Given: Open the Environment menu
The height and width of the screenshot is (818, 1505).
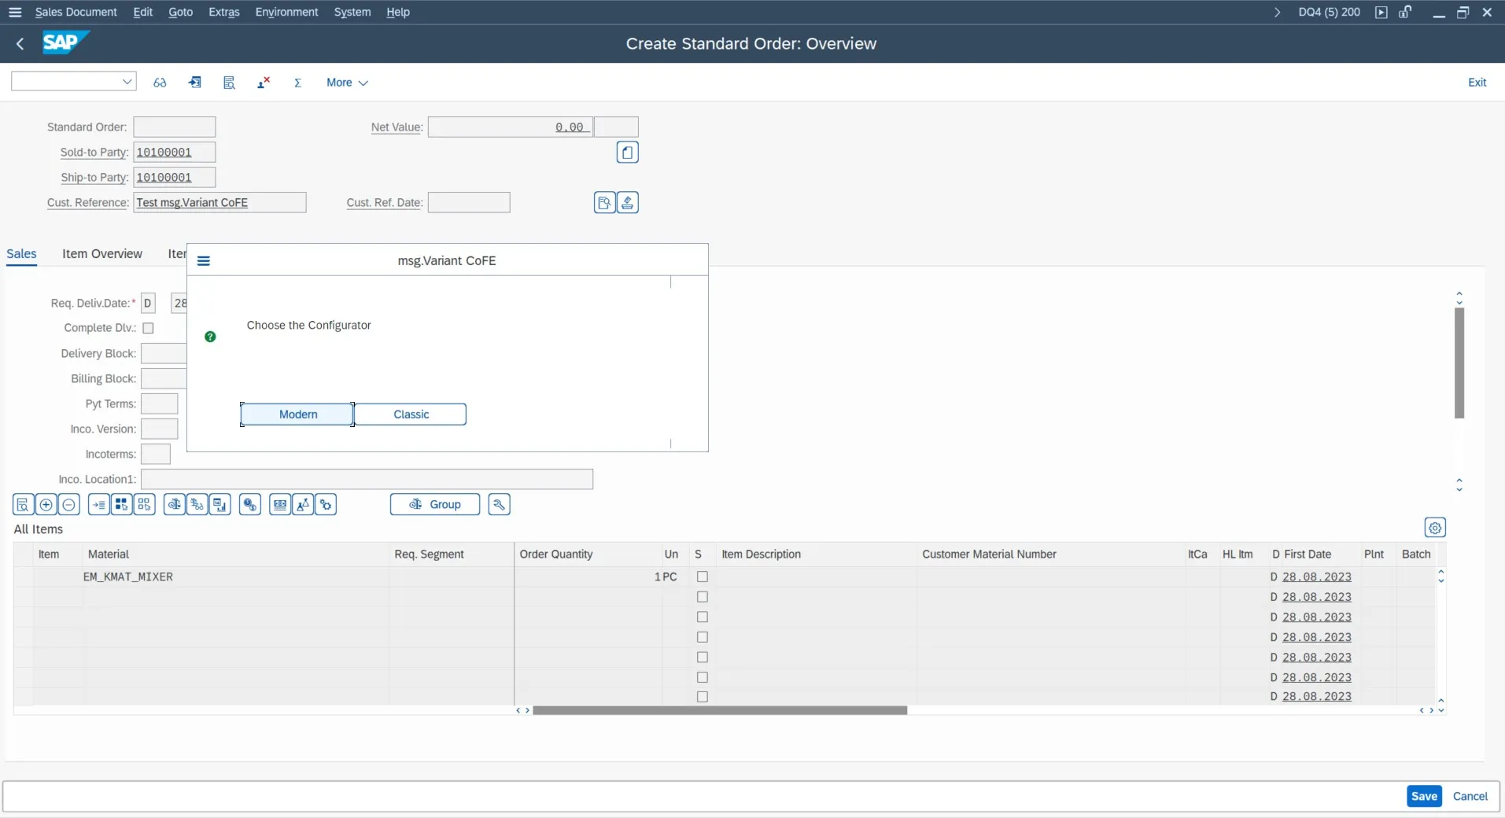Looking at the screenshot, I should pyautogui.click(x=286, y=13).
